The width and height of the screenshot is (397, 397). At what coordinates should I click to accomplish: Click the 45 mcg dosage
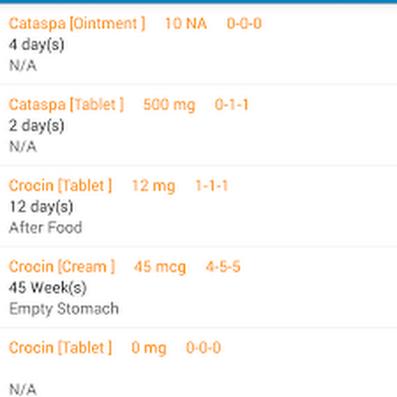(x=160, y=267)
